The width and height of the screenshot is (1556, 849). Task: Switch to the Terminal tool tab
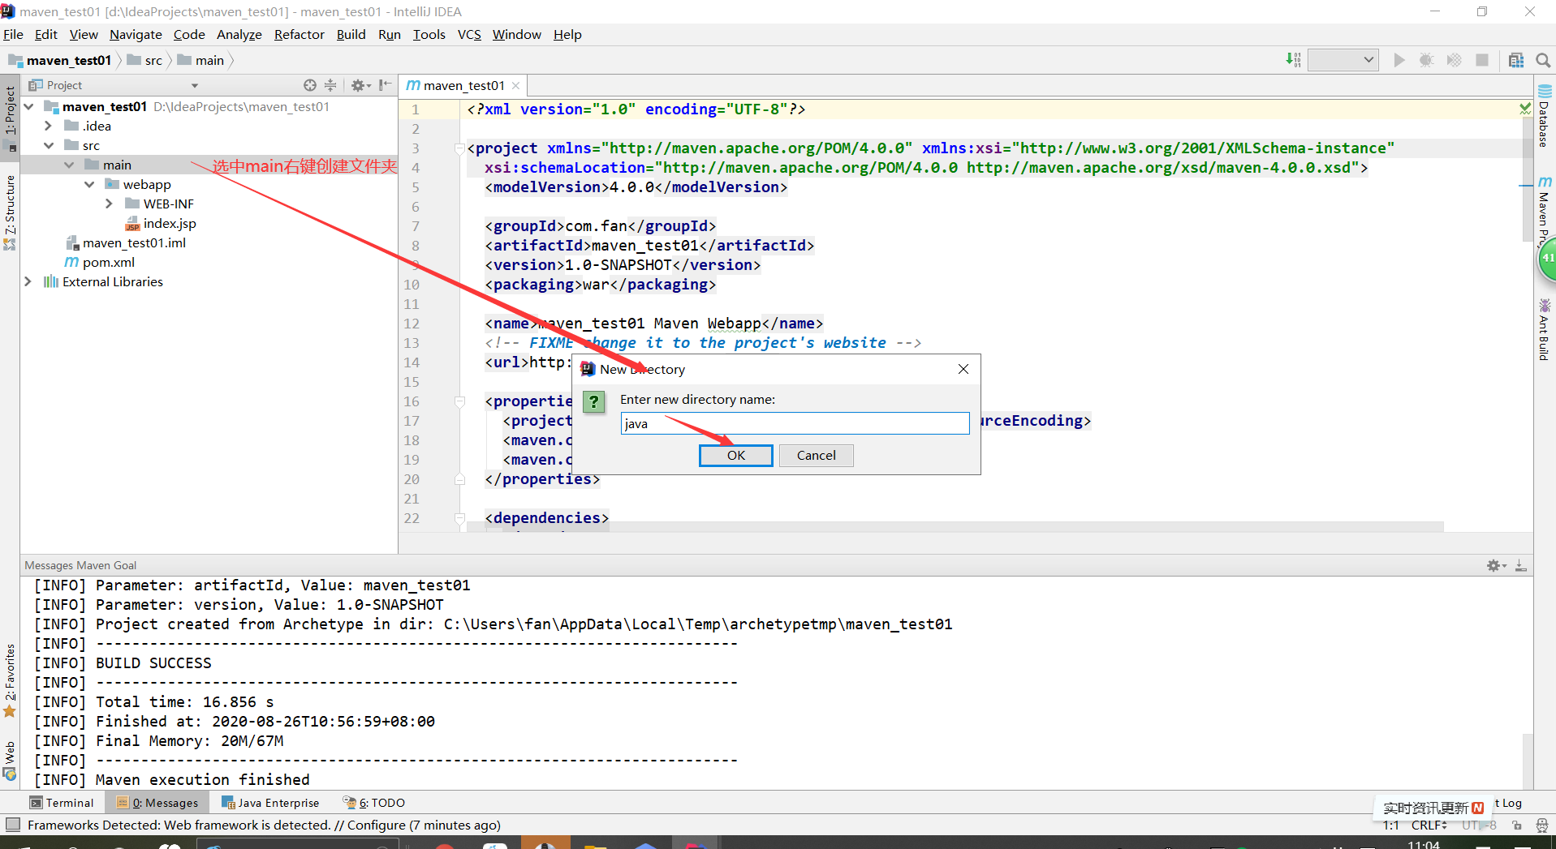(x=62, y=803)
